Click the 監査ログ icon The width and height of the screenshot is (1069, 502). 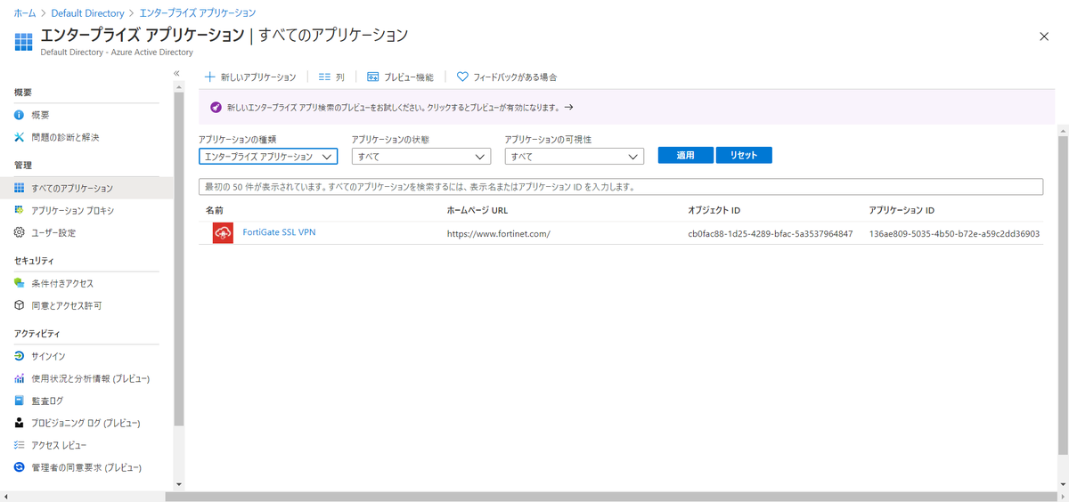tap(20, 401)
